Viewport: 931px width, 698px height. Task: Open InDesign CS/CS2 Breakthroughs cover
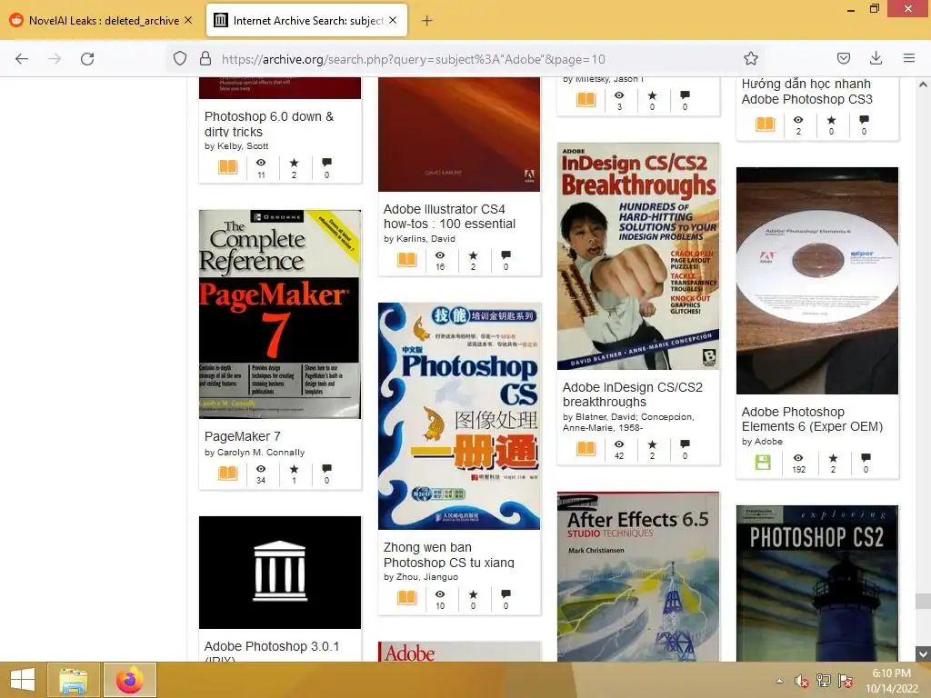638,256
